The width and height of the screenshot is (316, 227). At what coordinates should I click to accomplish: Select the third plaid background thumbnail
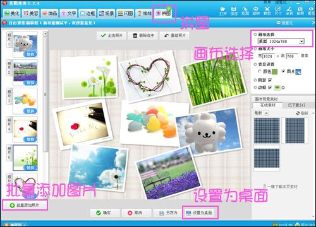(x=267, y=158)
